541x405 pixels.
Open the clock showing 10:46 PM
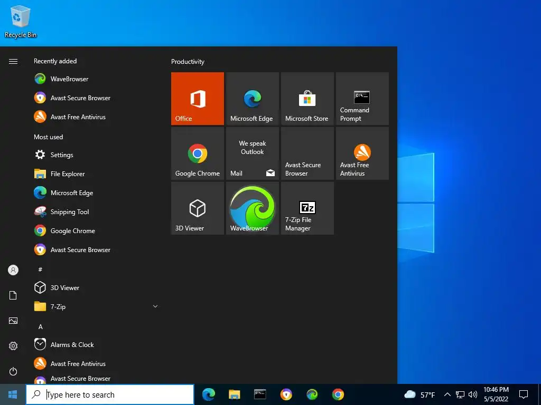(496, 394)
